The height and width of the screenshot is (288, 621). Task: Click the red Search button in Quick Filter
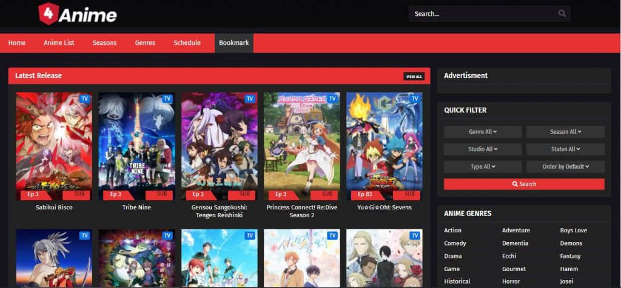524,184
